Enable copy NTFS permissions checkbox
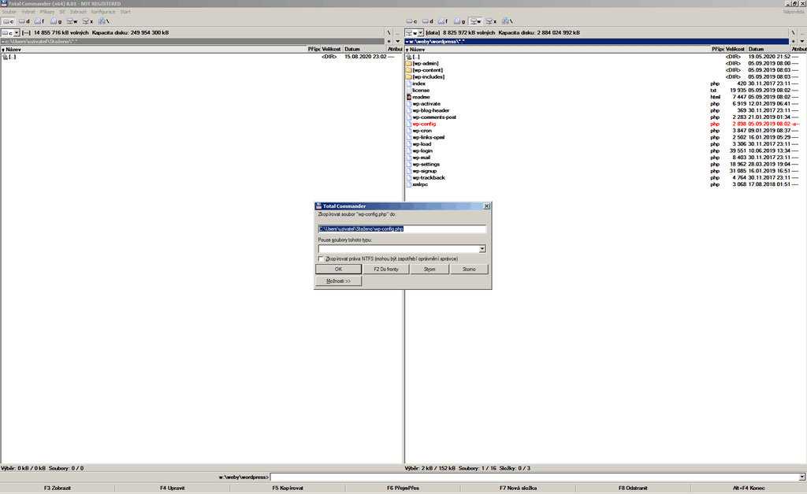 click(x=321, y=259)
